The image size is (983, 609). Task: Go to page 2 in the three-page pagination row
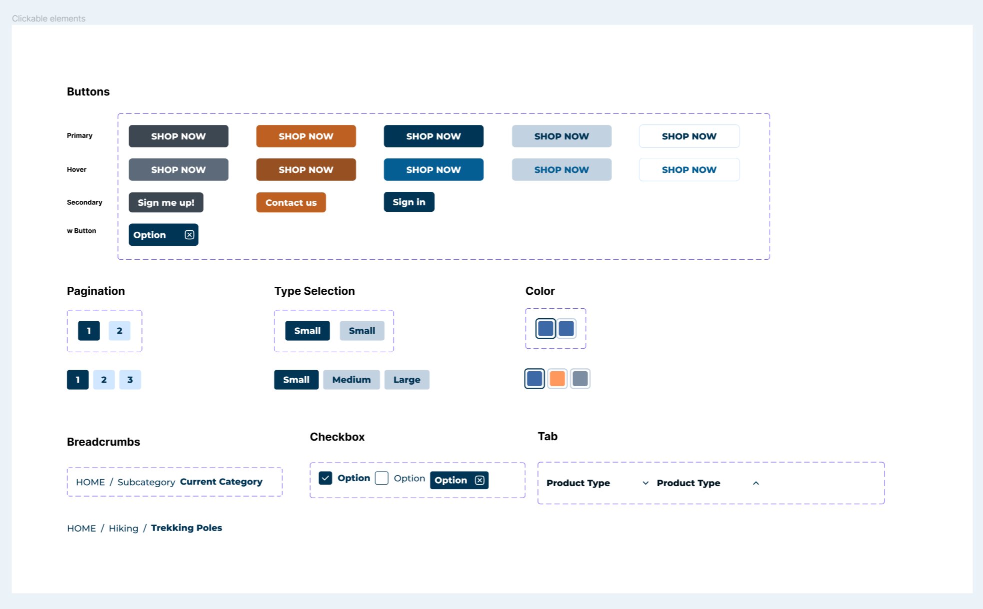click(104, 380)
